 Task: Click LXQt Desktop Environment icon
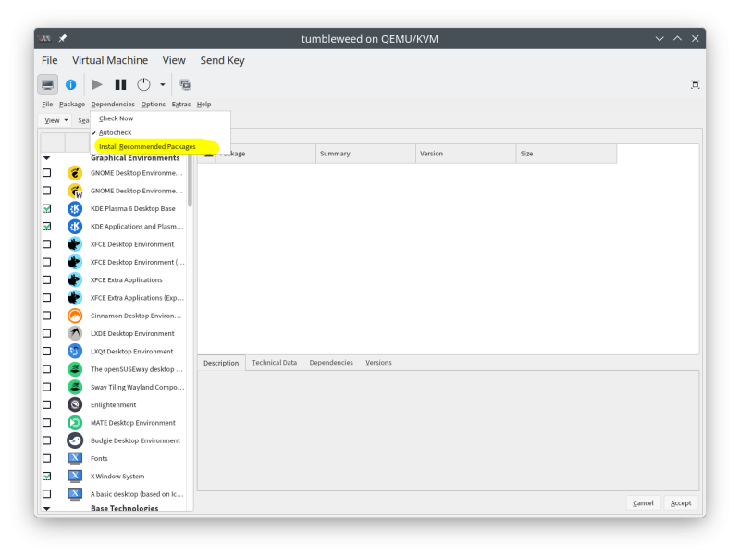tap(75, 352)
